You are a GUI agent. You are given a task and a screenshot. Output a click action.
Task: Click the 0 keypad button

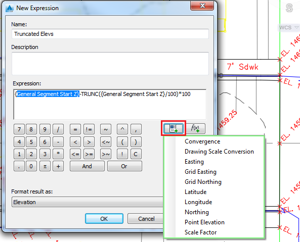point(31,166)
